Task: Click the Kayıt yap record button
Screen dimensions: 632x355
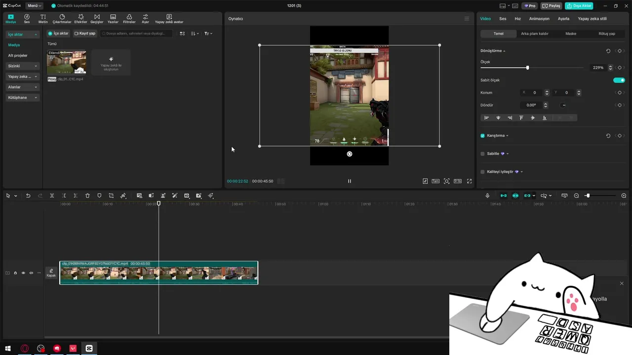Action: [85, 34]
